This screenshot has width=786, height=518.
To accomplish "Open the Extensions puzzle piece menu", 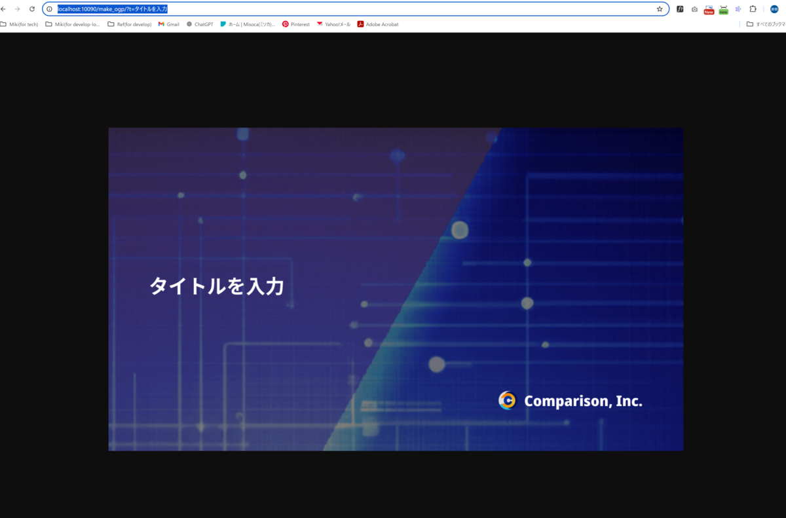I will pyautogui.click(x=753, y=9).
